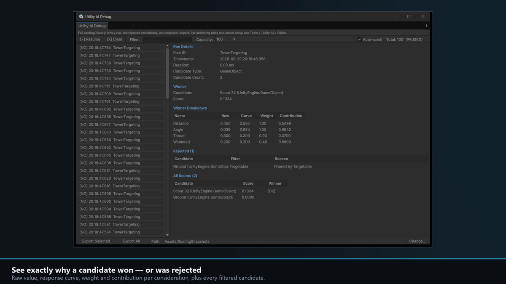Click the Distance consideration row name
Image resolution: width=506 pixels, height=284 pixels.
181,124
